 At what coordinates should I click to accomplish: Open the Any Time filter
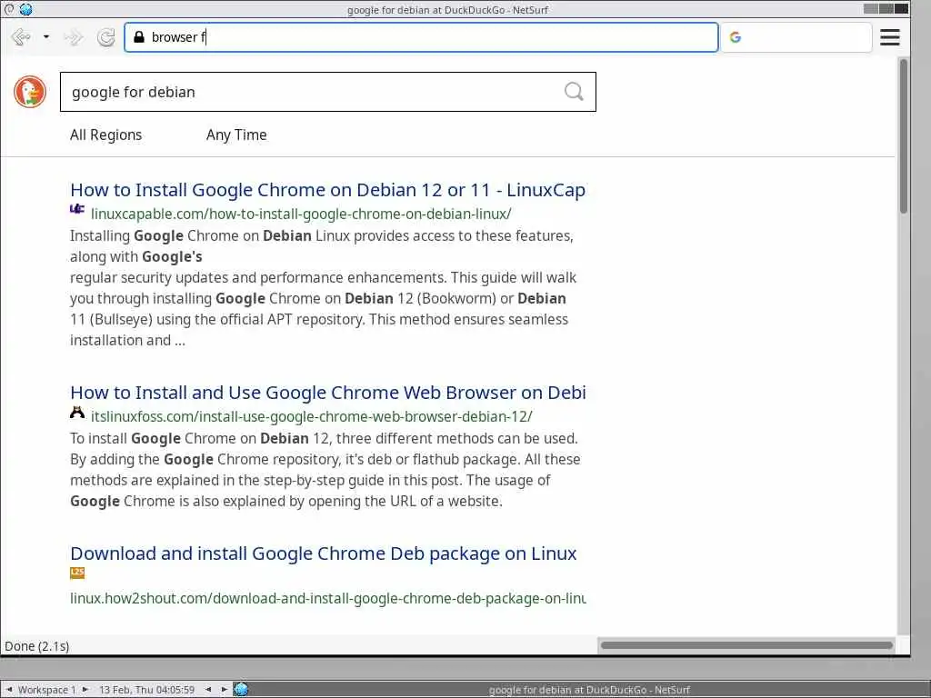tap(236, 135)
